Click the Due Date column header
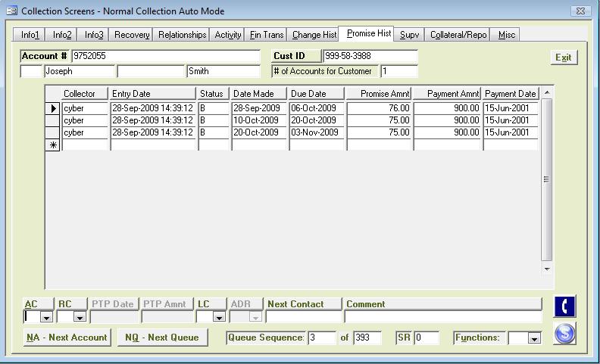 (x=316, y=94)
